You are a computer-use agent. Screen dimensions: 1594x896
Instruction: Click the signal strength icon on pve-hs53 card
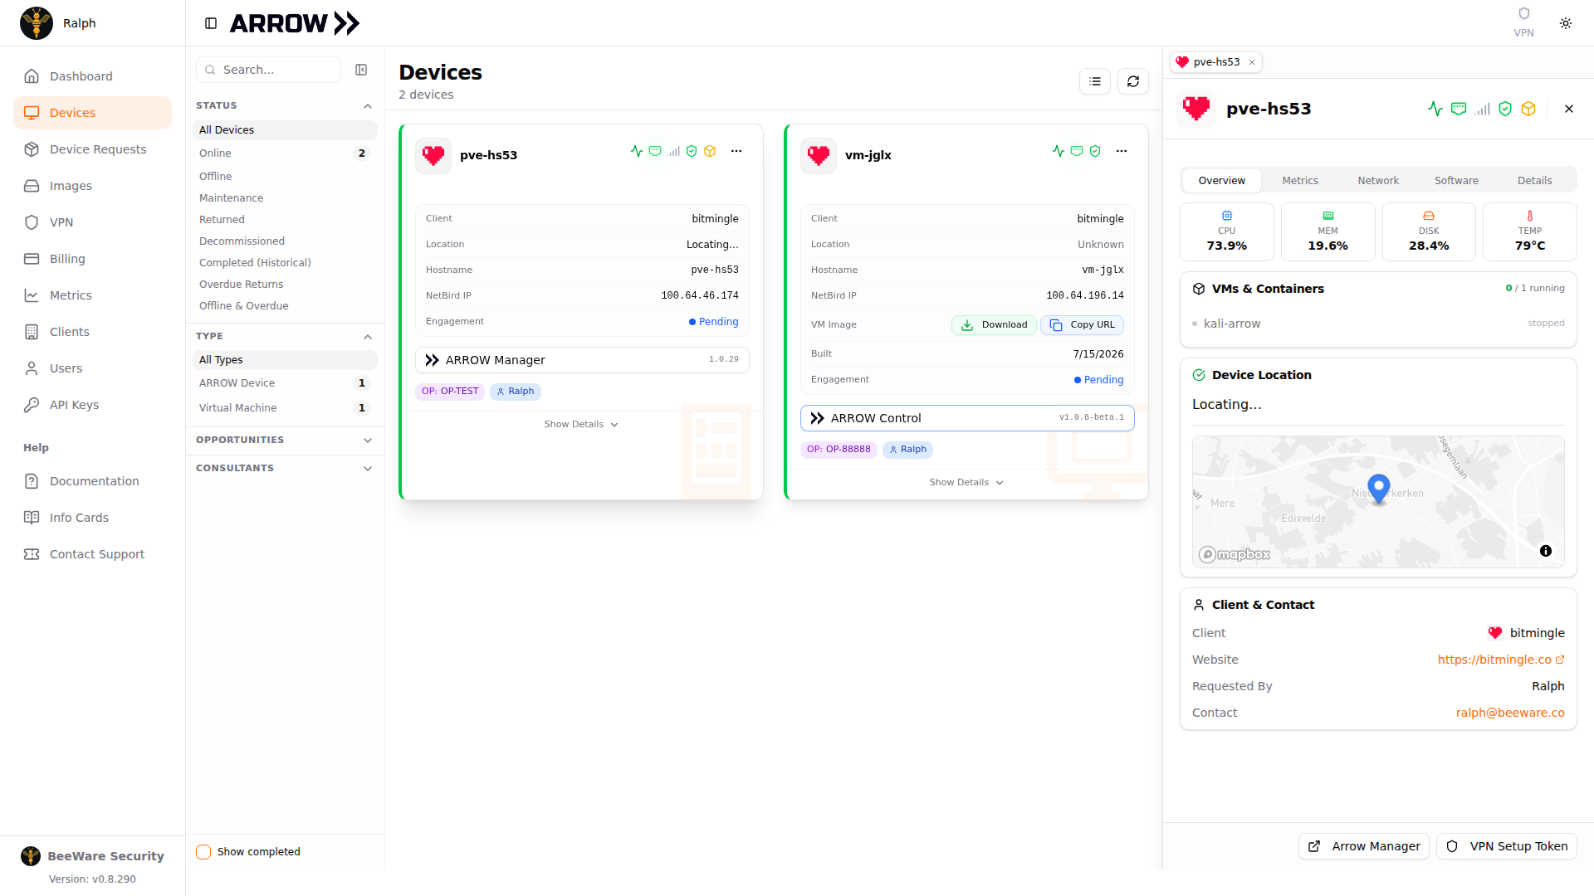673,151
